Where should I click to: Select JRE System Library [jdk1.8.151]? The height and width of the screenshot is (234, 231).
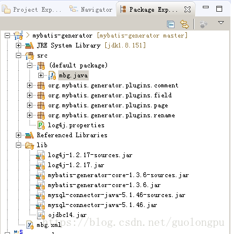[91, 46]
